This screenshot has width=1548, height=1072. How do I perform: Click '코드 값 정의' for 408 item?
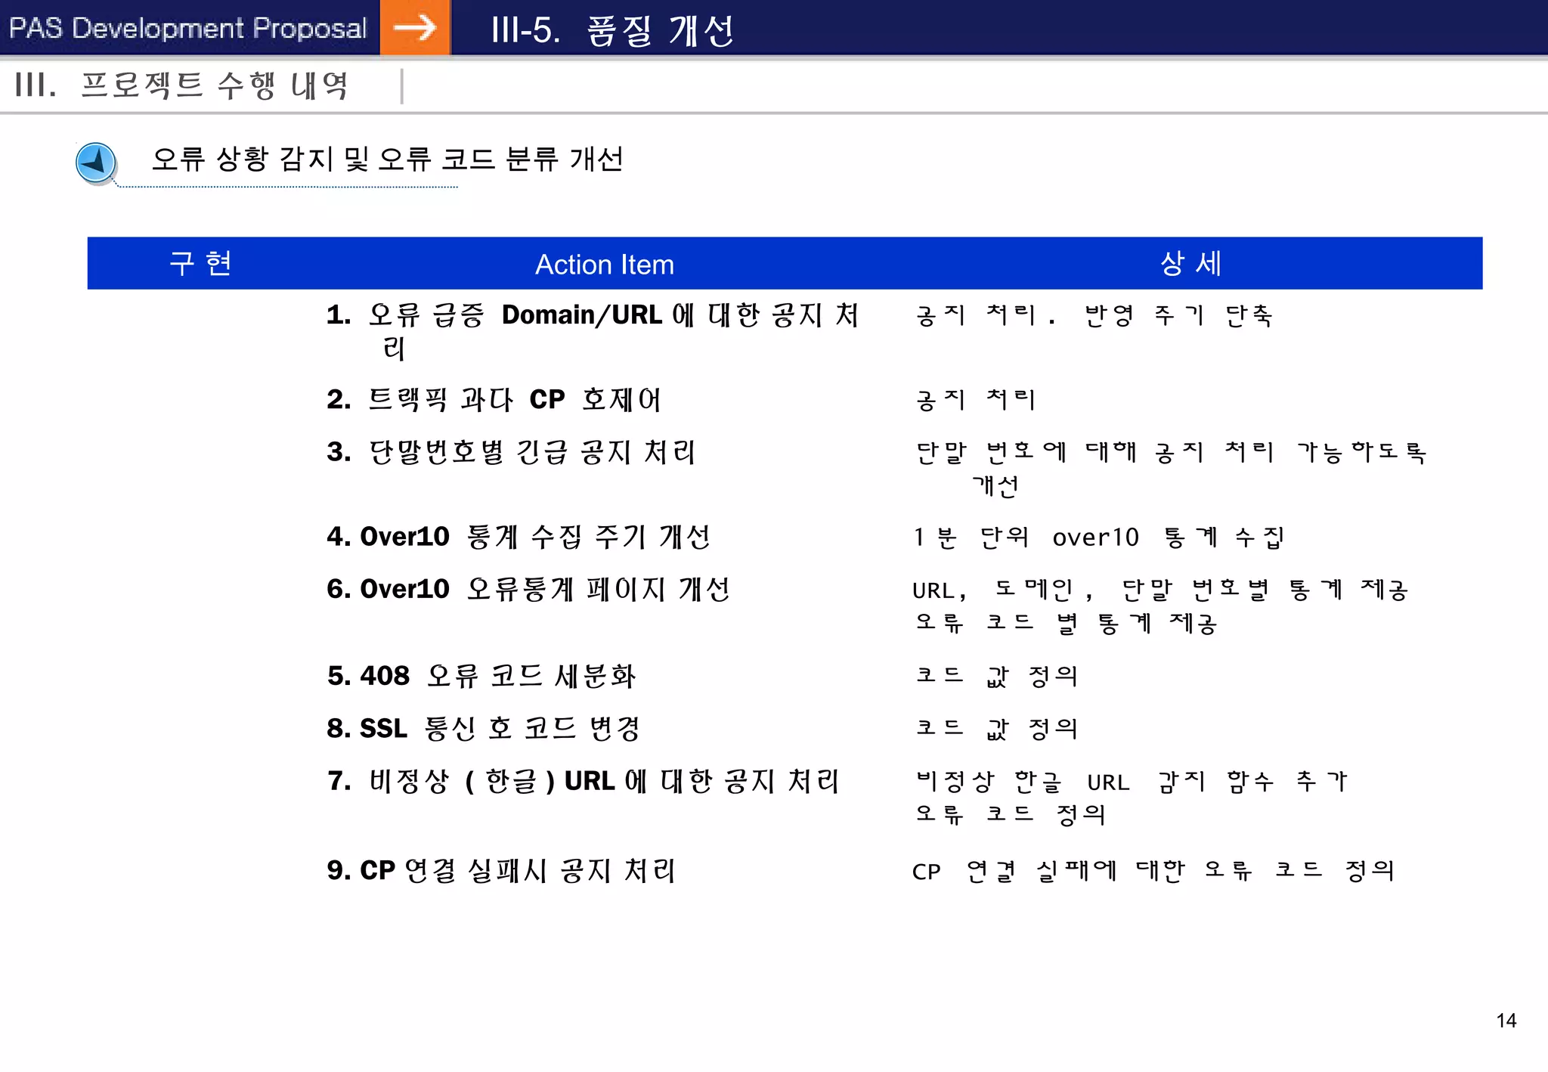tap(997, 676)
